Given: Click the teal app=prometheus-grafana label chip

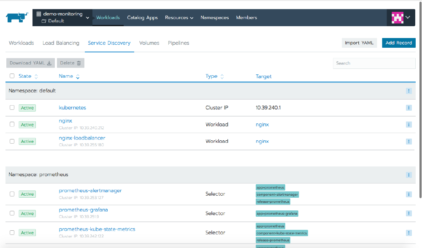Looking at the screenshot, I should click(x=277, y=213).
